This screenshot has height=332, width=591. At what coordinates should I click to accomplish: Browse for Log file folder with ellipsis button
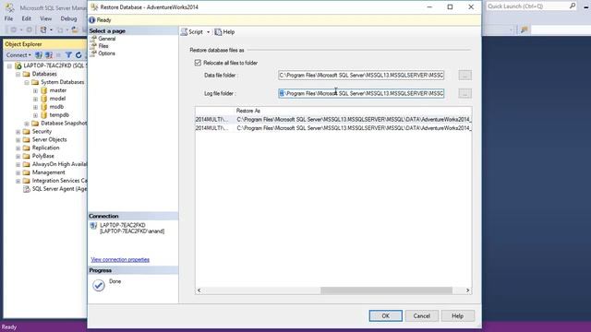464,93
